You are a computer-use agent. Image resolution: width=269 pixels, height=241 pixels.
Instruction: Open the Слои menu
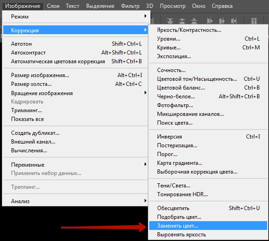pos(53,6)
